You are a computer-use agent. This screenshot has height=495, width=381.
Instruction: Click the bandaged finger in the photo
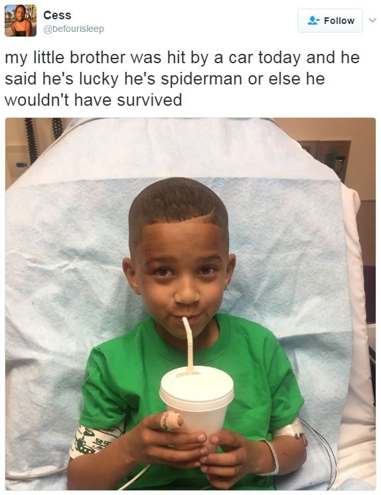172,420
